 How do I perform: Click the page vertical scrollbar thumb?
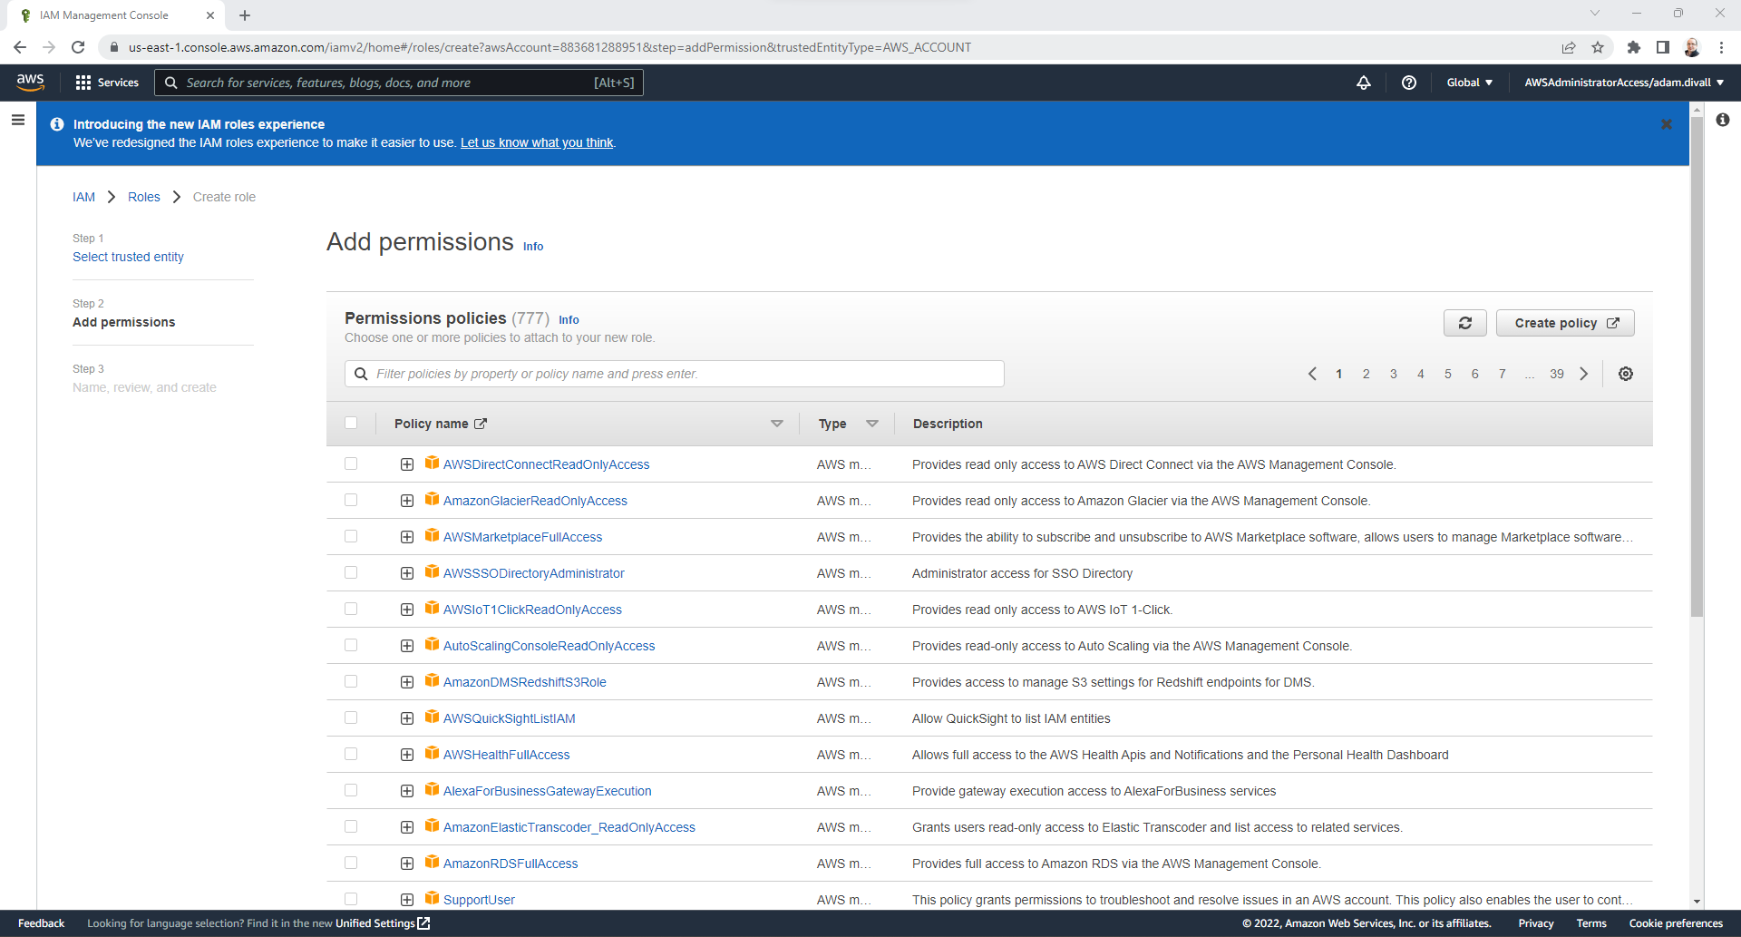click(x=1697, y=367)
